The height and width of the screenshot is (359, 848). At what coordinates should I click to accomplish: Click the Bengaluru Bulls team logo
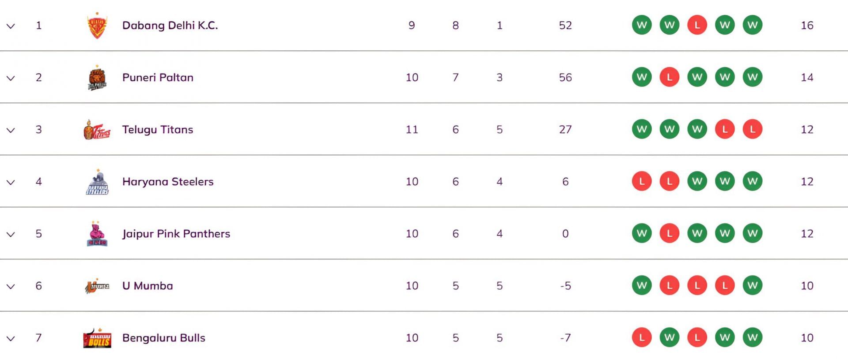97,338
